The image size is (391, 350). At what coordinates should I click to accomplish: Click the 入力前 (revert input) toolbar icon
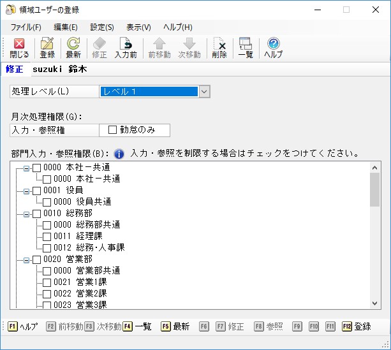coord(126,48)
